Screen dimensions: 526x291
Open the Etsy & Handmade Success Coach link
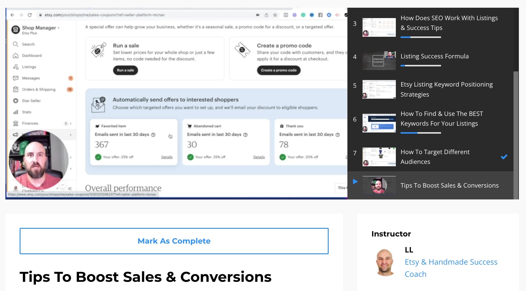coord(451,268)
